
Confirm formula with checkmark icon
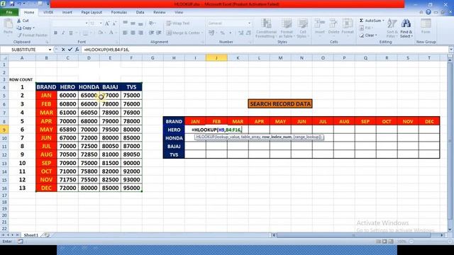coord(70,50)
